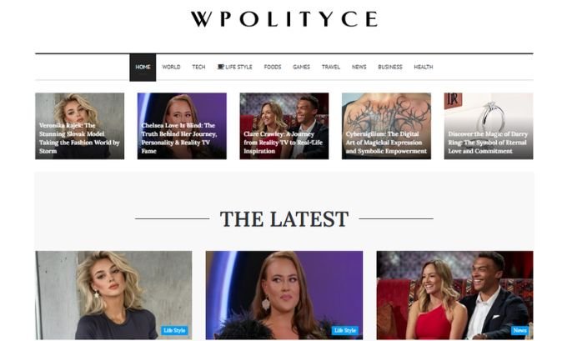Select Foods in the navigation bar
567x341 pixels.
(273, 68)
